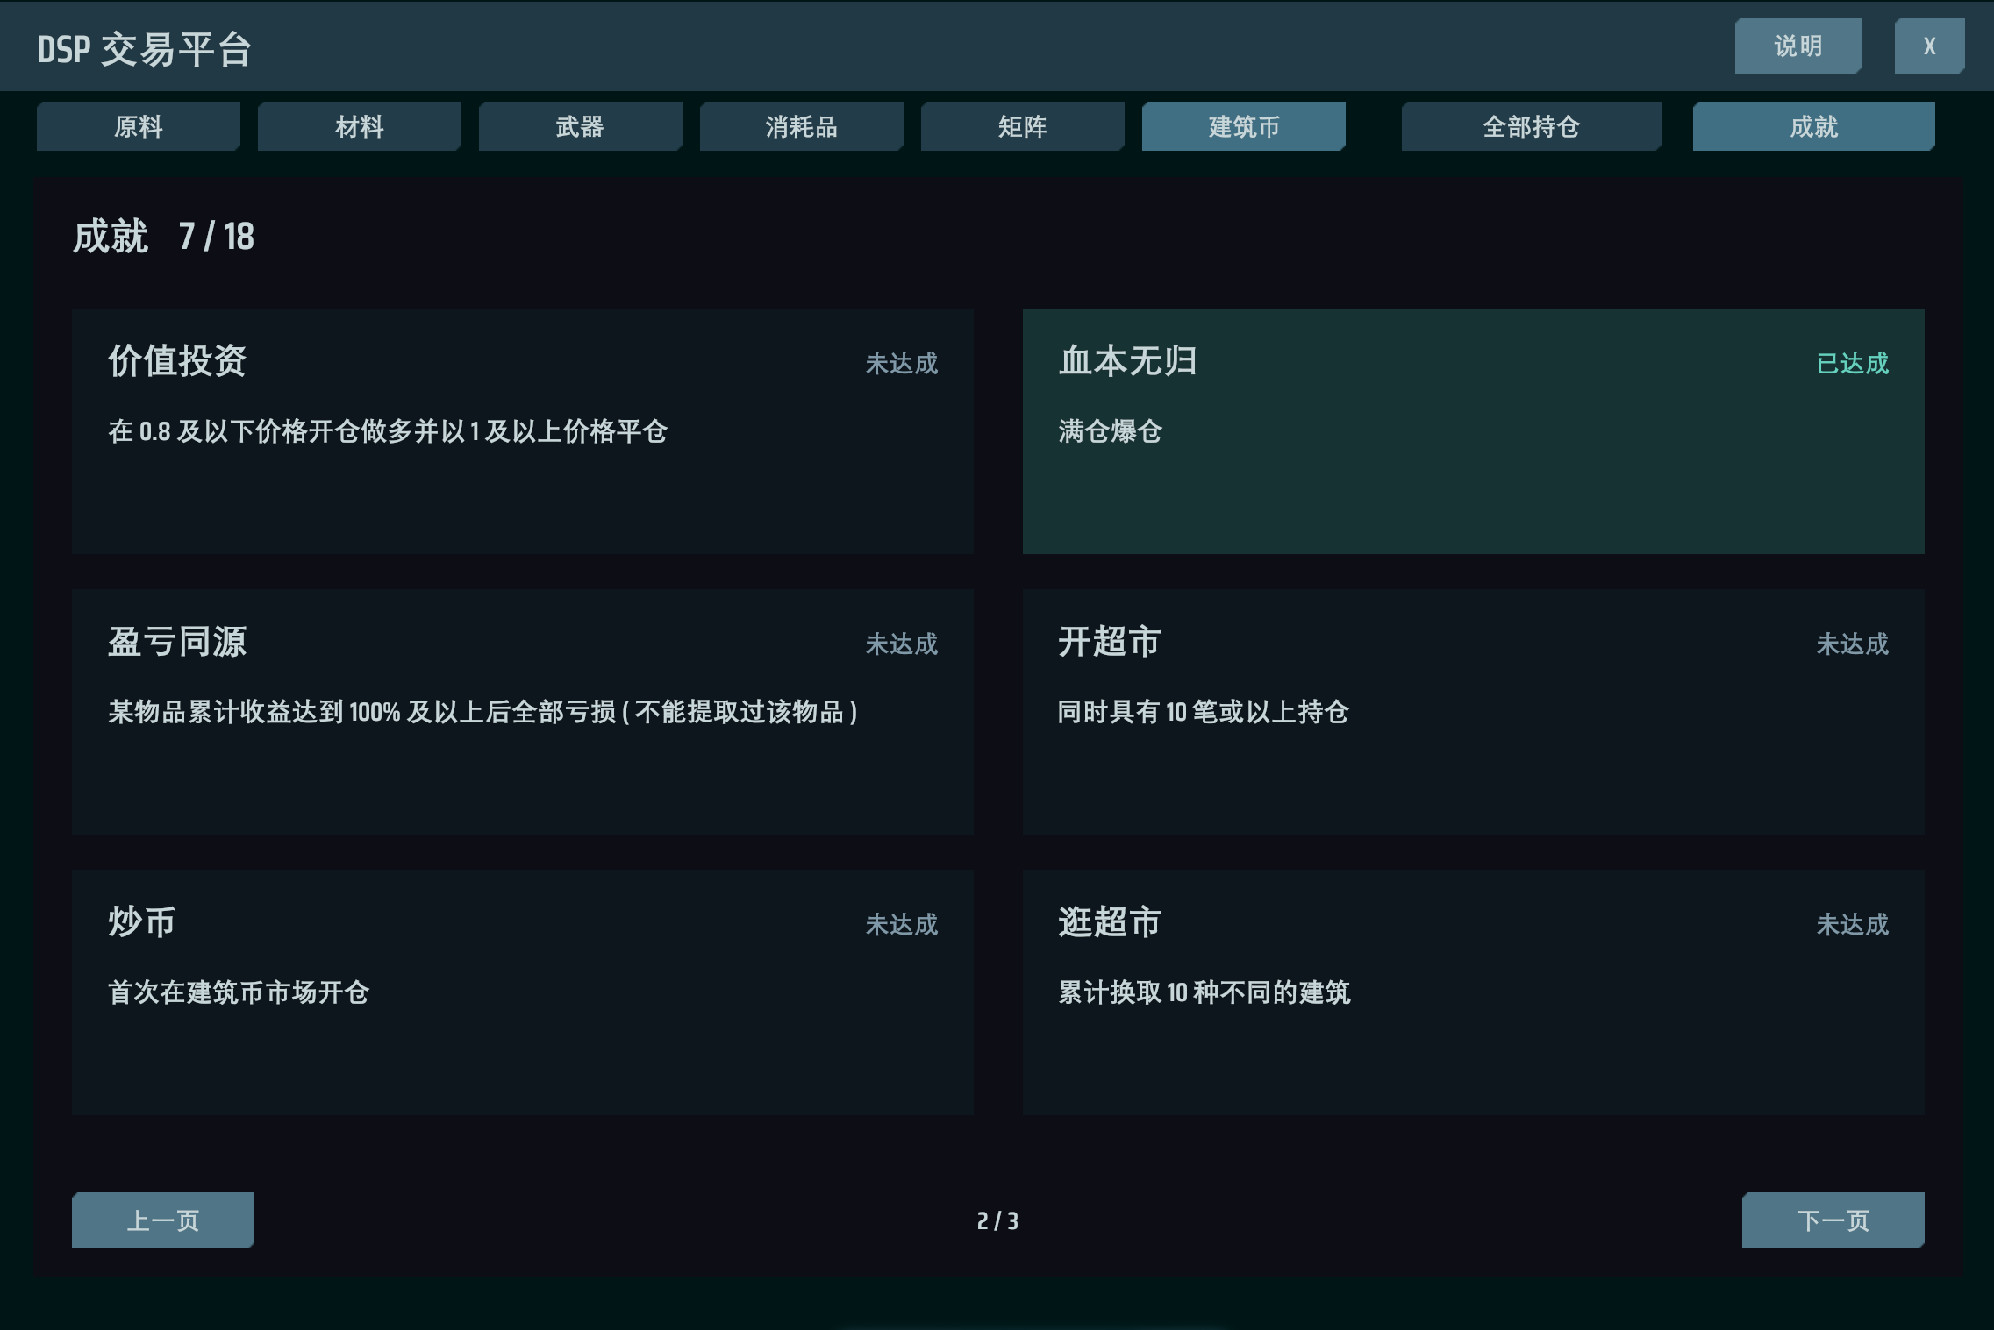This screenshot has height=1330, width=1994.
Task: Click the 开超市 achievement title
Action: pyautogui.click(x=1109, y=641)
